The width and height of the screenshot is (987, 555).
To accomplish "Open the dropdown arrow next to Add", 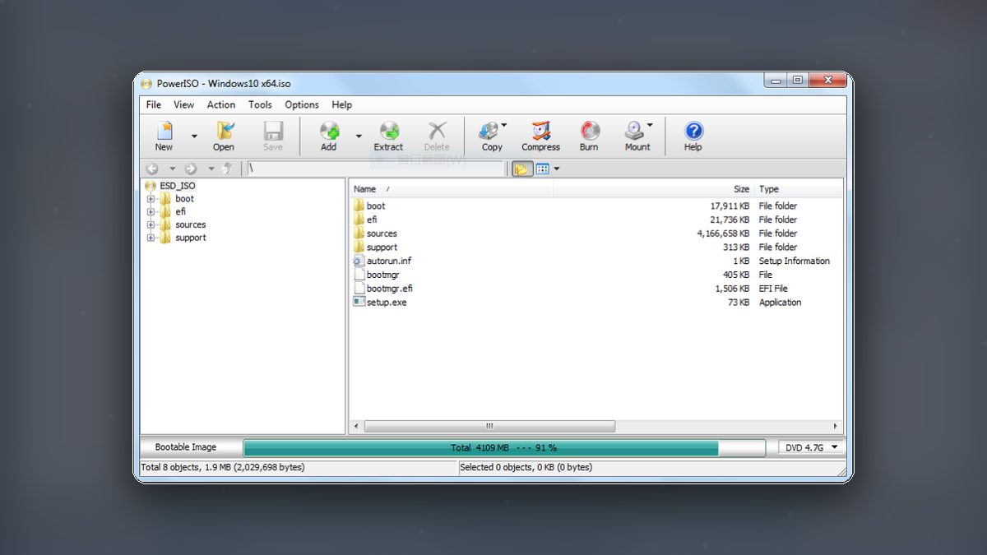I will click(x=359, y=136).
